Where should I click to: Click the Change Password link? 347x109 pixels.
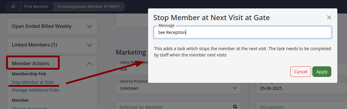point(29,108)
